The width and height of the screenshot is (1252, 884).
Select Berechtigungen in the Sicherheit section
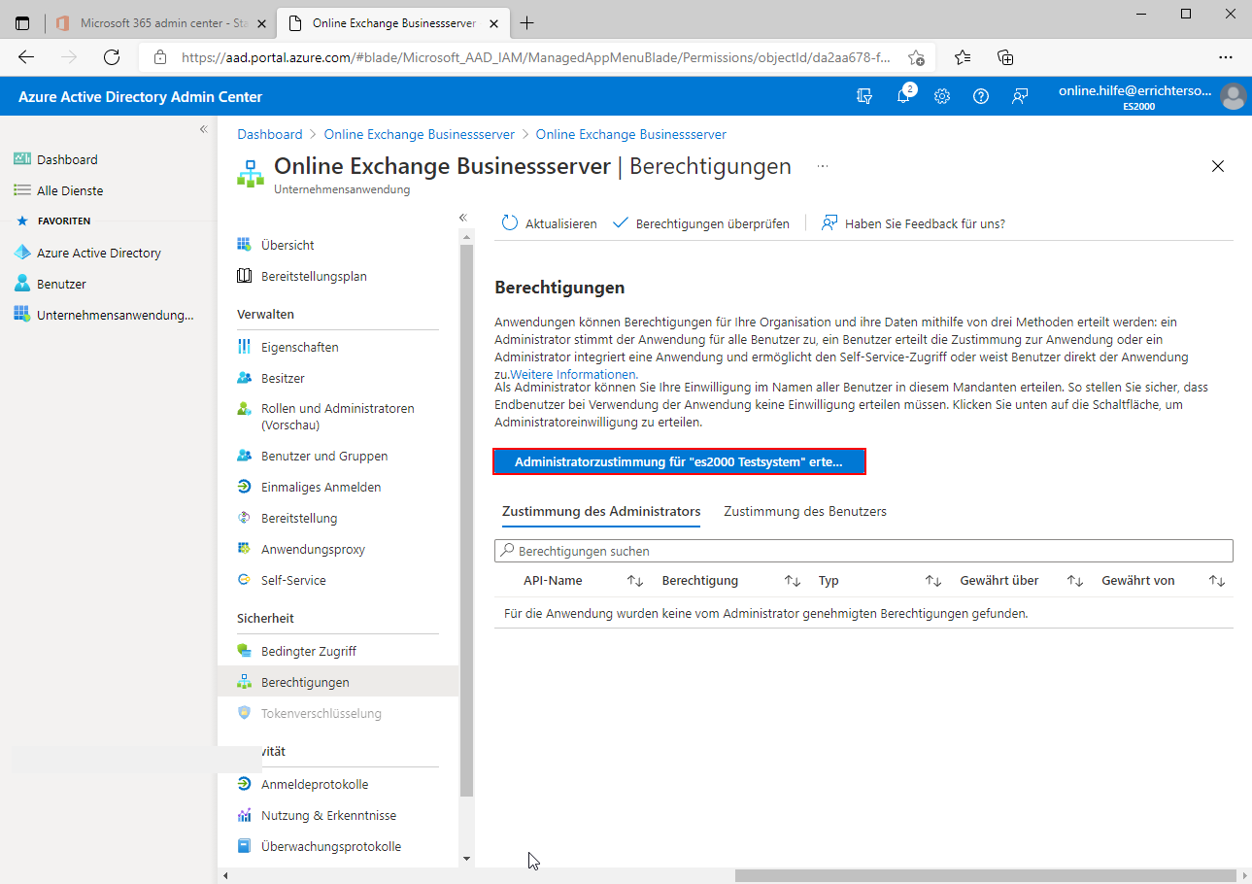tap(338, 682)
